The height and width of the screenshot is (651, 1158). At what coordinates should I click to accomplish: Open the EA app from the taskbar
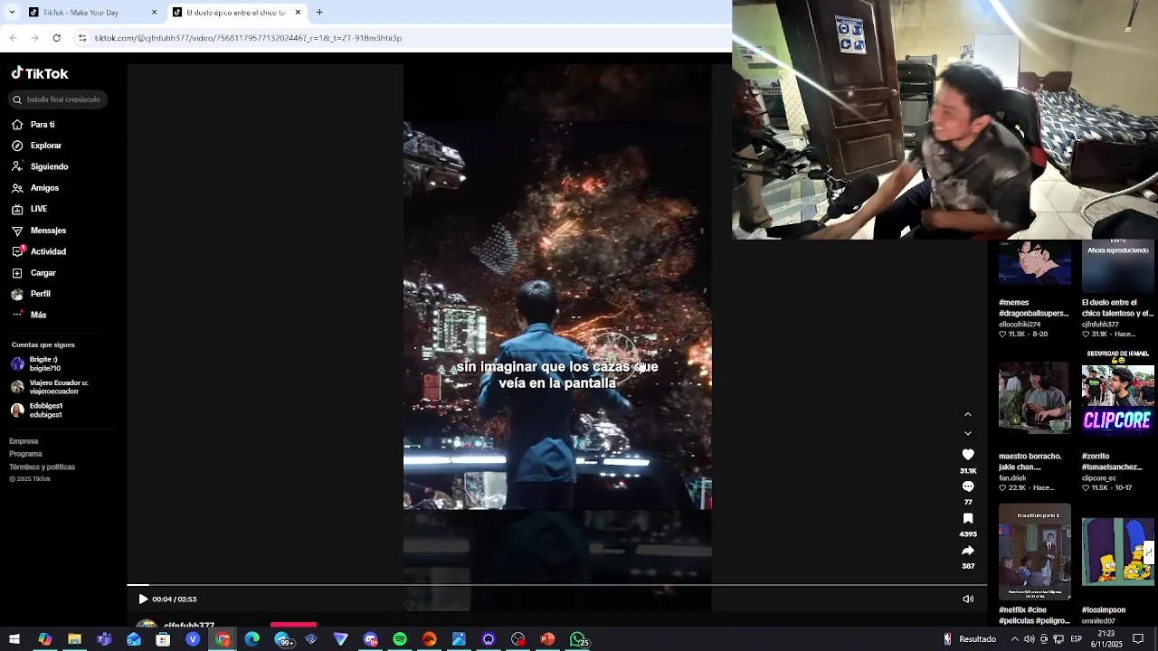430,639
